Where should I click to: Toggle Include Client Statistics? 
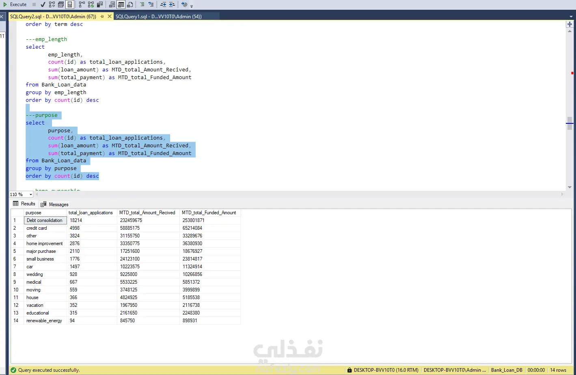(x=100, y=4)
